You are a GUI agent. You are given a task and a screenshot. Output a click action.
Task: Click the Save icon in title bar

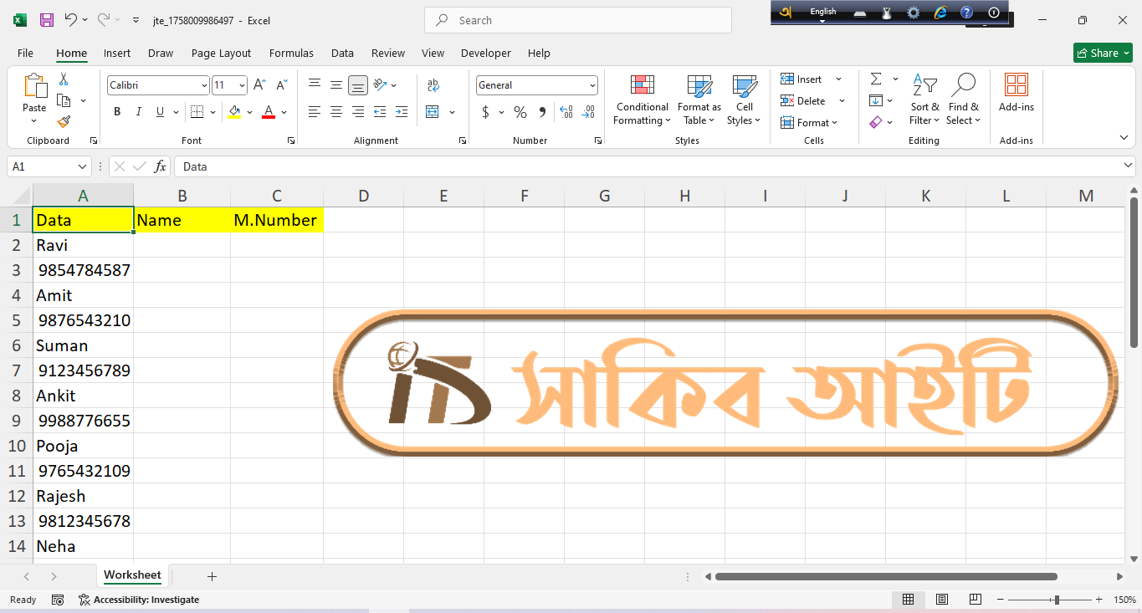(47, 20)
